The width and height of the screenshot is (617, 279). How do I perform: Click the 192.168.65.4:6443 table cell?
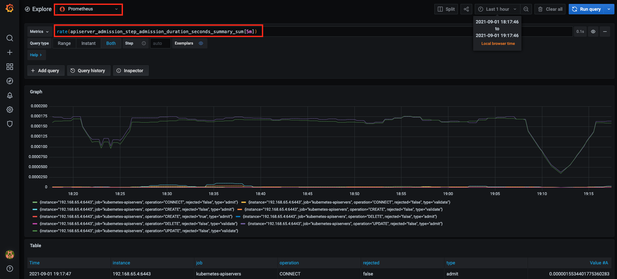coord(153,274)
